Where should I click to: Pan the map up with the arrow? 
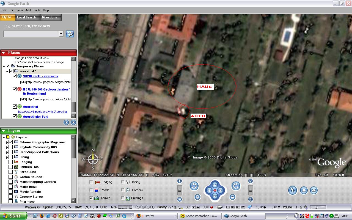tap(215, 185)
